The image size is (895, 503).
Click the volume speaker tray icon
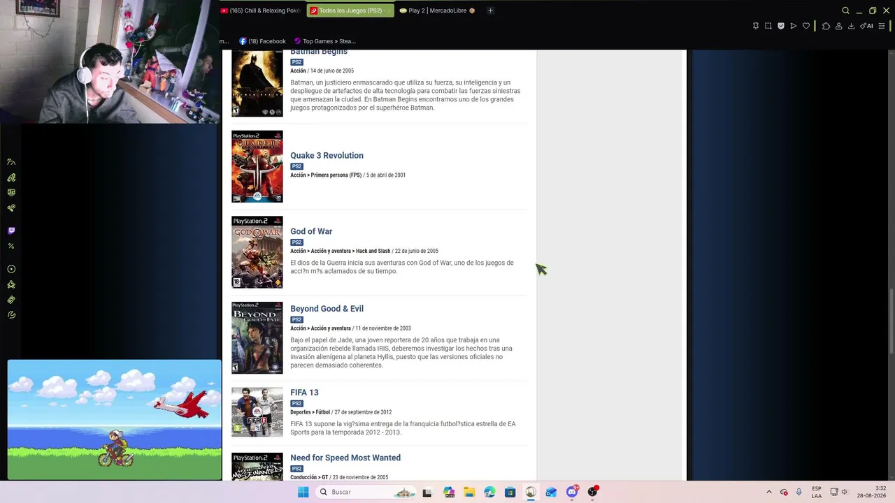point(845,492)
